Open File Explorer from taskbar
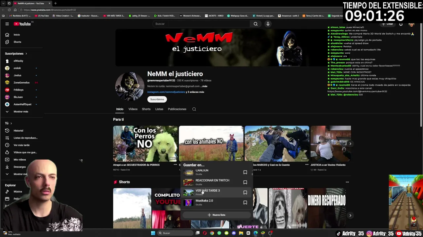Viewport: 423px width, 237px height. (x=241, y=233)
